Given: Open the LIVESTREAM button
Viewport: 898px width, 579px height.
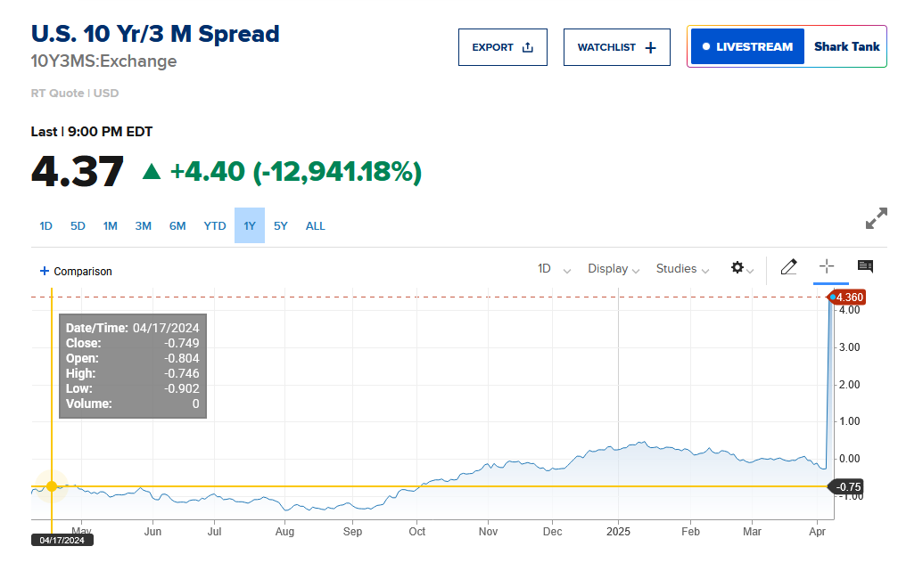Looking at the screenshot, I should 747,46.
